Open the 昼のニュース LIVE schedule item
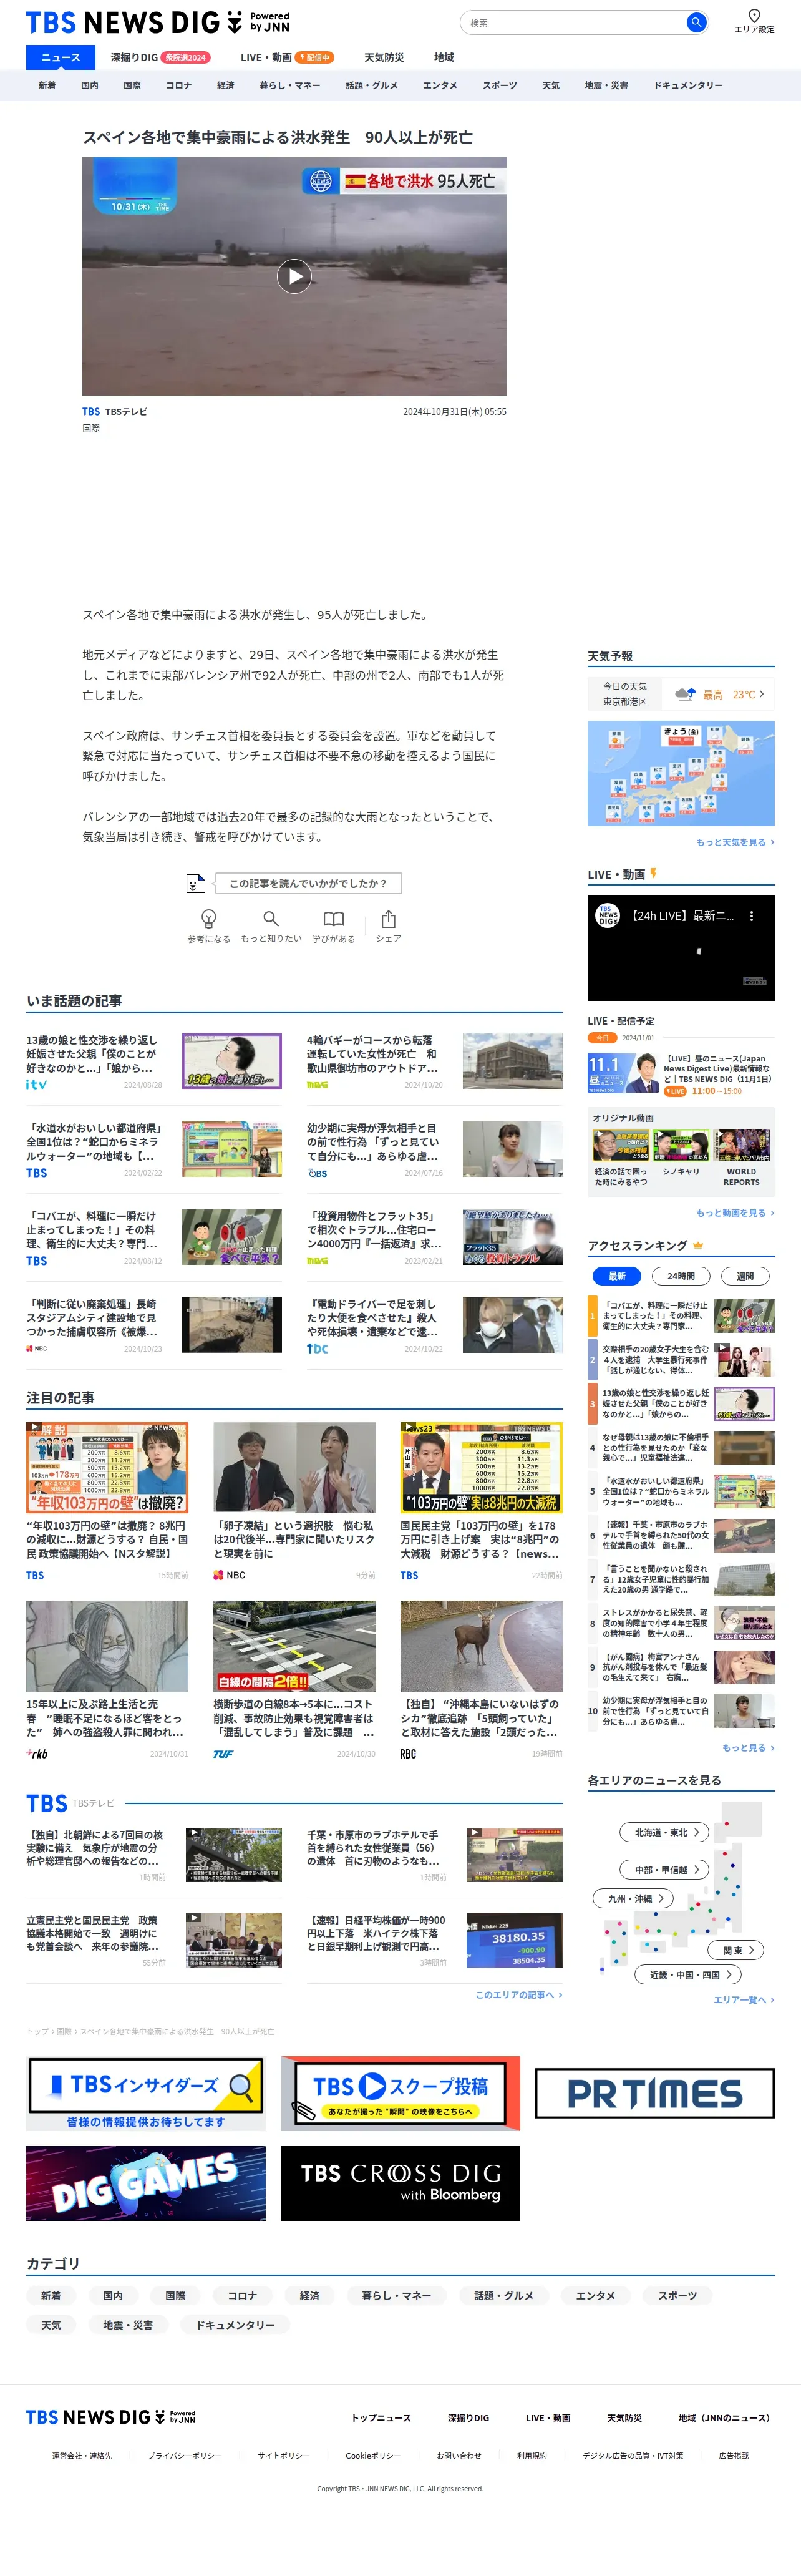This screenshot has width=801, height=2576. [x=681, y=1074]
